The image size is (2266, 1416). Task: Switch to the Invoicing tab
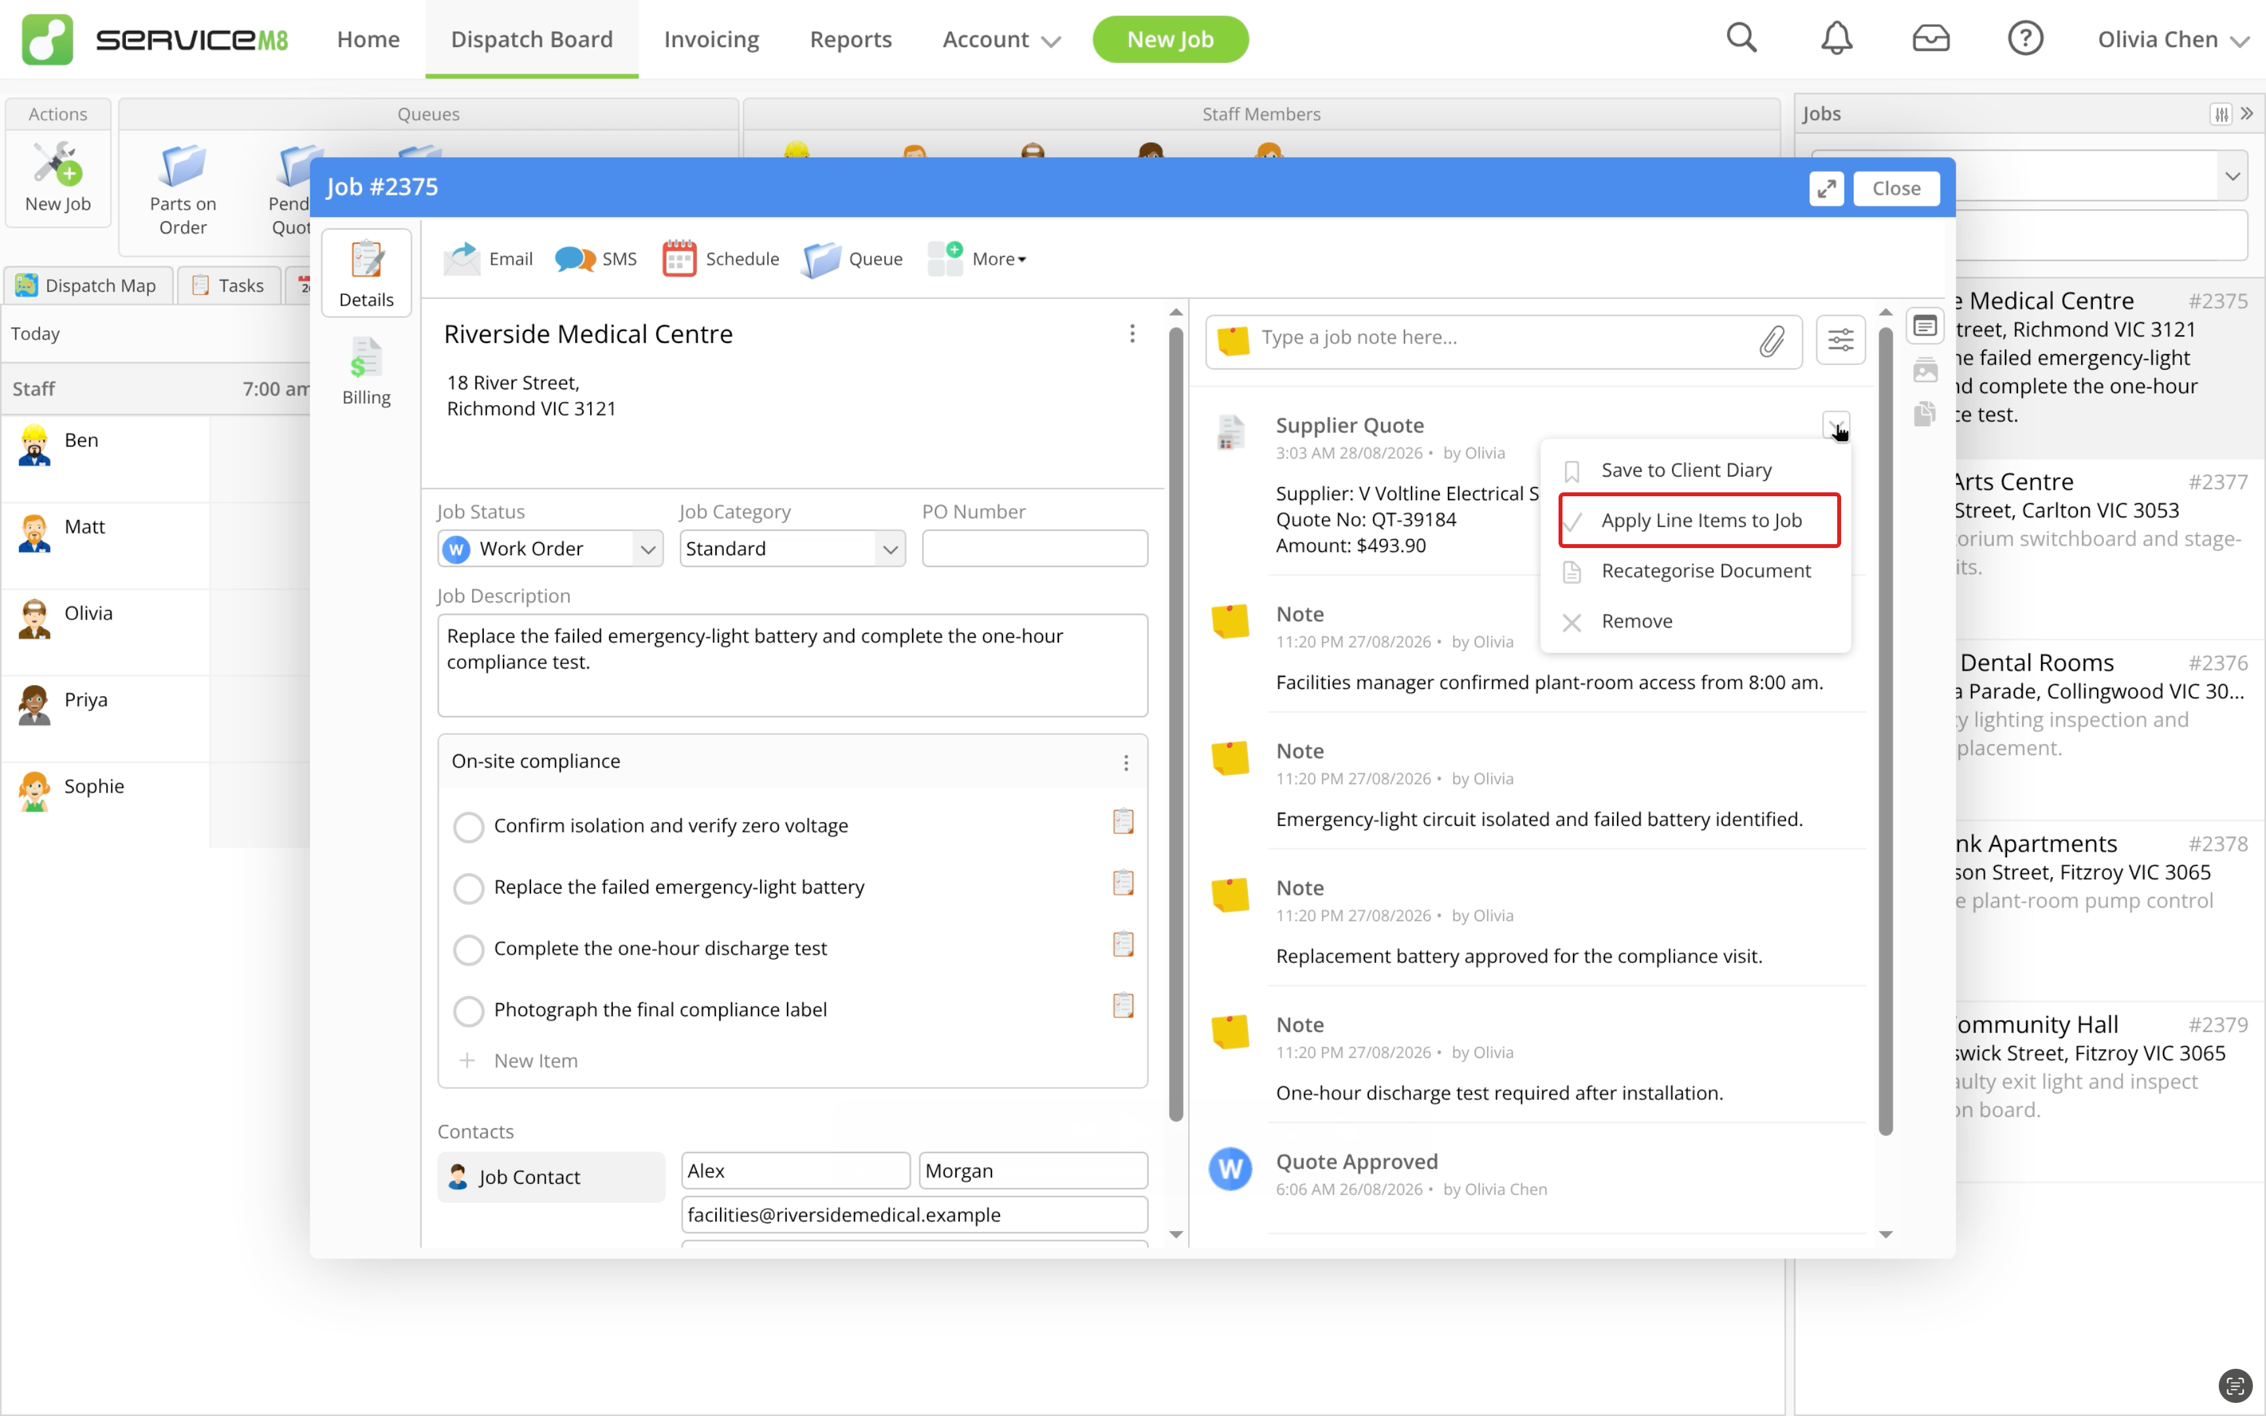pos(711,39)
